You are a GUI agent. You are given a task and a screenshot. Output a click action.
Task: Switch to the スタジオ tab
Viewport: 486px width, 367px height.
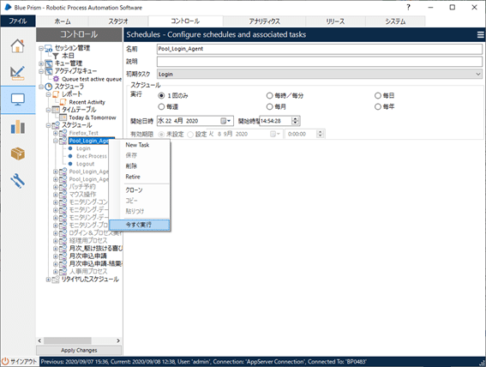point(118,21)
